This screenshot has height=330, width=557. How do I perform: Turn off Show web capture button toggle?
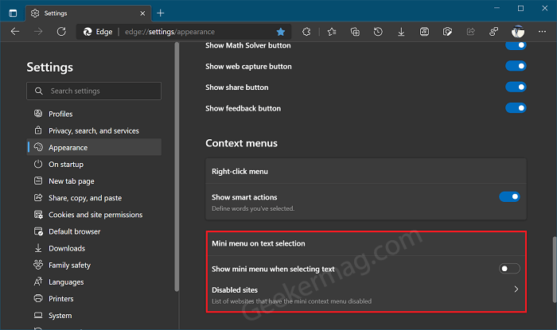click(516, 66)
